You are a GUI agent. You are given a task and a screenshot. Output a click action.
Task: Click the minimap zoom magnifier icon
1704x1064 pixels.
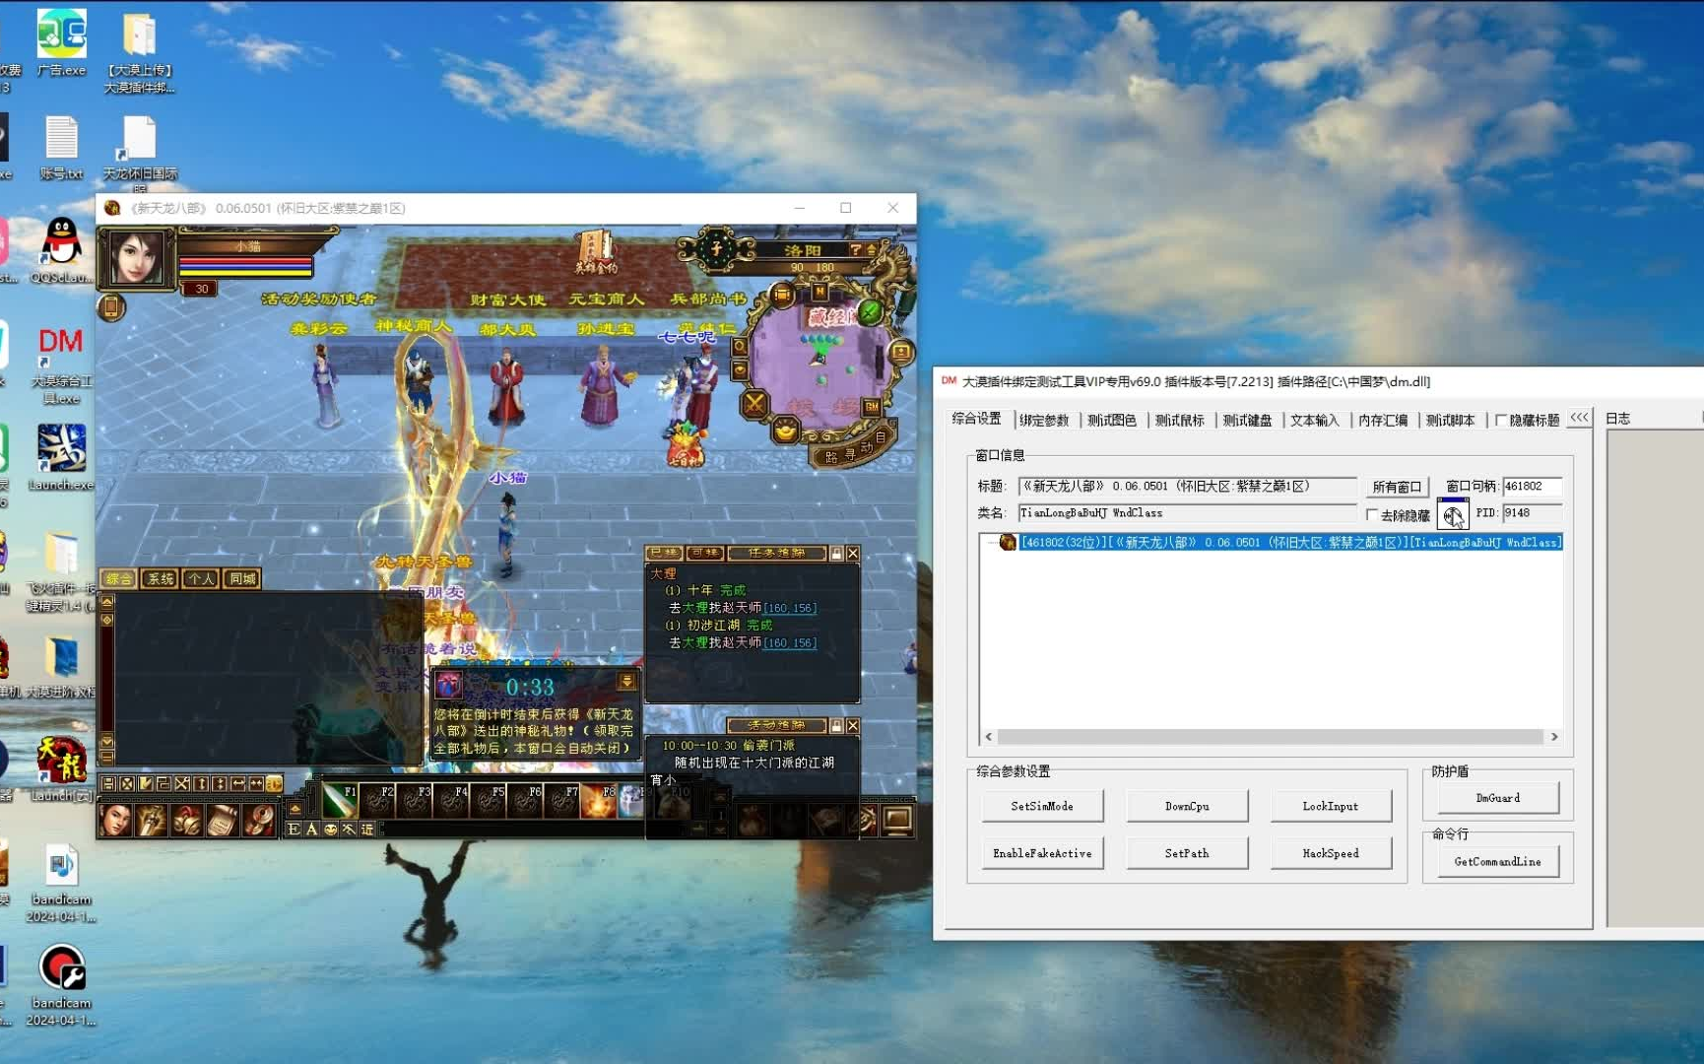click(740, 347)
